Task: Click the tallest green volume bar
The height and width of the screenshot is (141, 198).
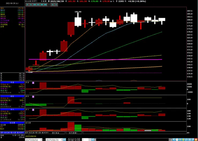Action: pos(78,128)
